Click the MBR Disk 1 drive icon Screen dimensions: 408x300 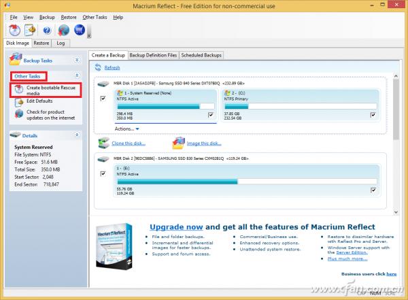coord(103,84)
